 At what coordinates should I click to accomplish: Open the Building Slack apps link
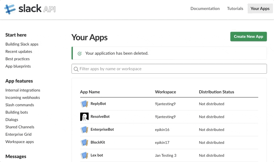tap(22, 44)
